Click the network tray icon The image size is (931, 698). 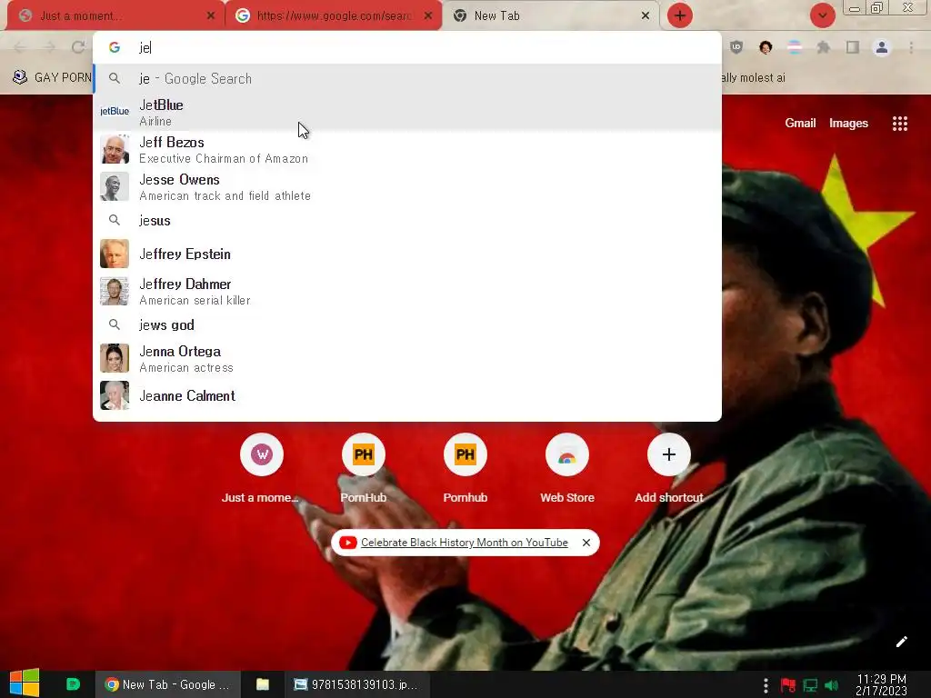tap(810, 685)
